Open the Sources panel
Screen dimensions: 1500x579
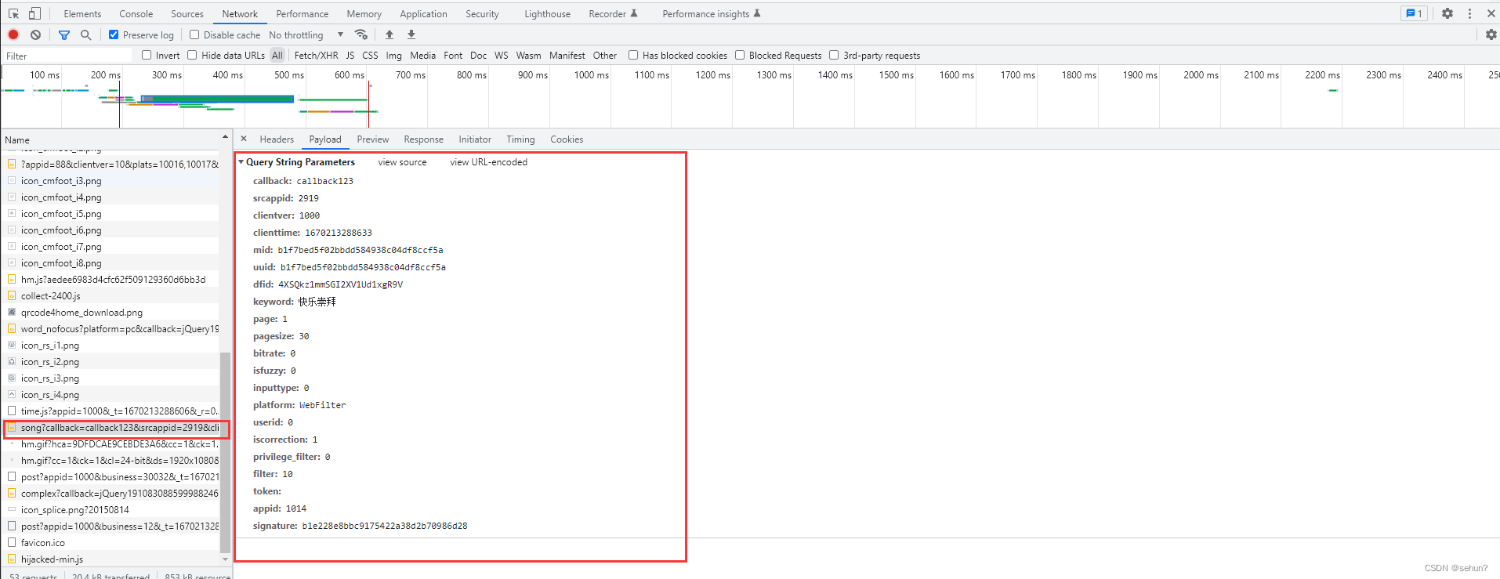pyautogui.click(x=187, y=13)
